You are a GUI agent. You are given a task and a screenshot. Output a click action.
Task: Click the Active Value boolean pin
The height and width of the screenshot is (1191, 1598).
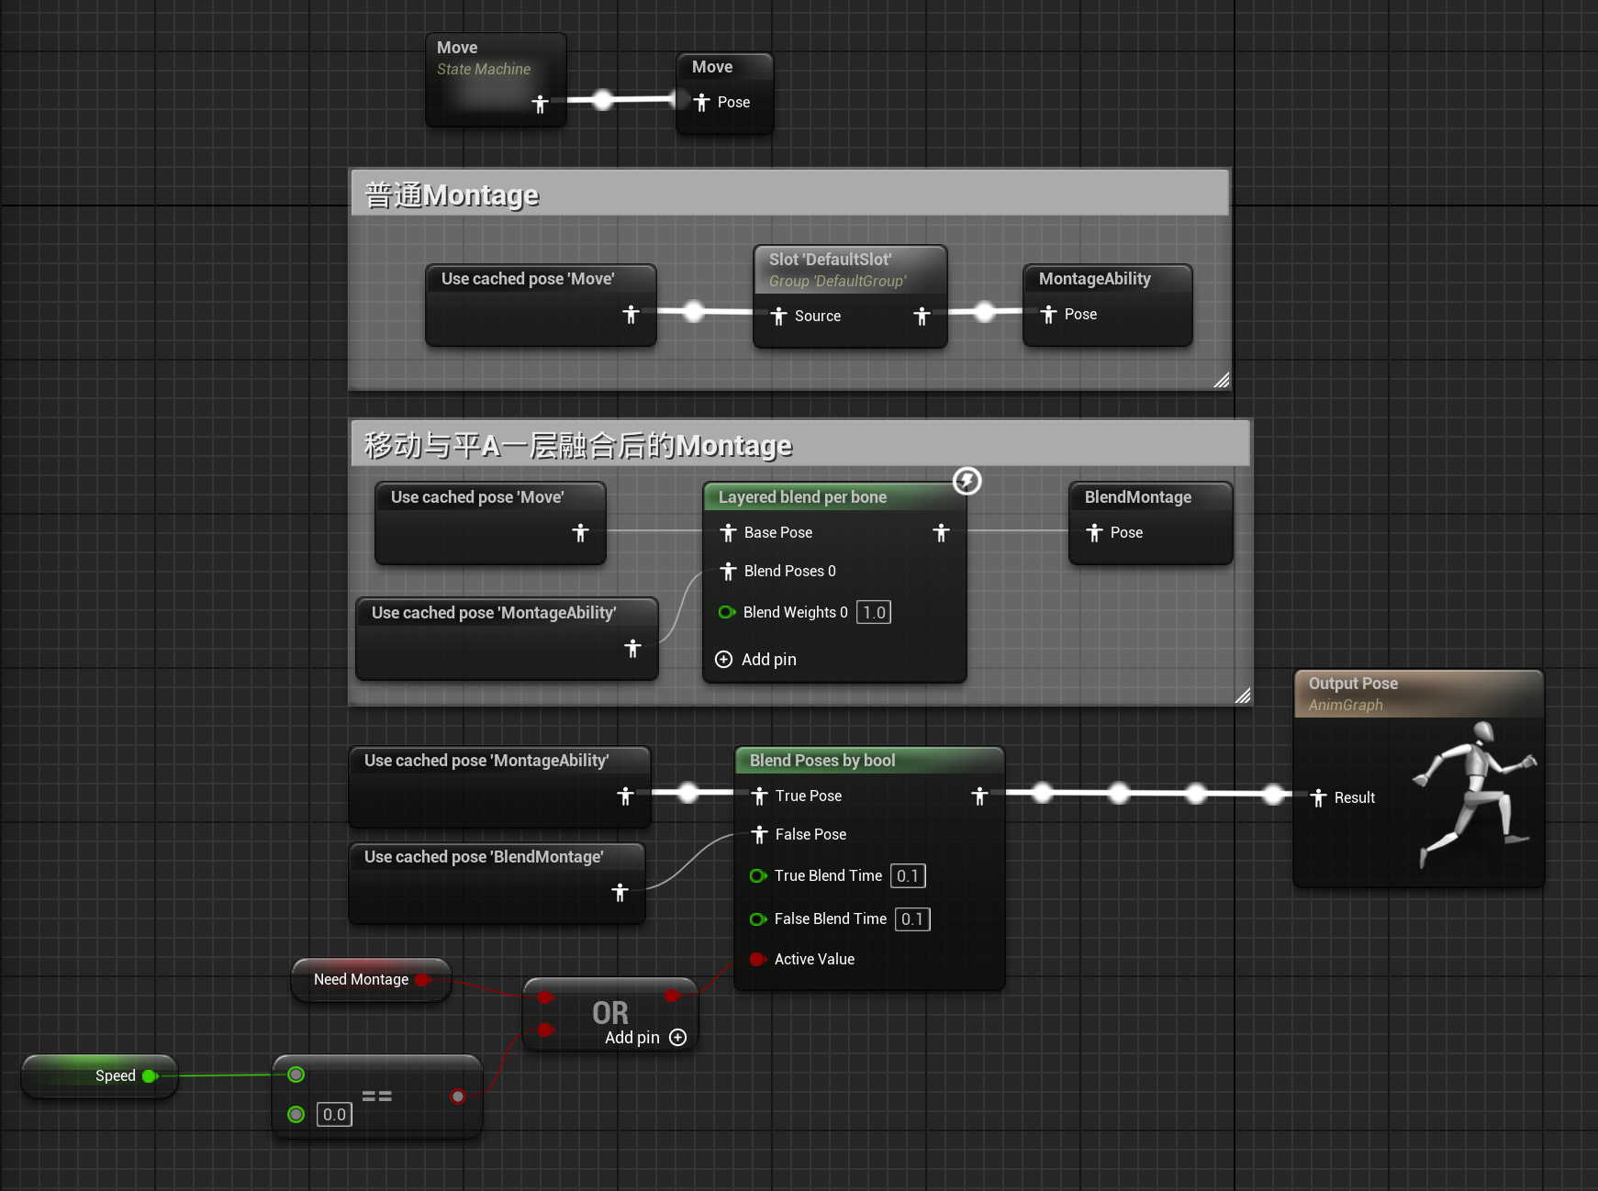click(x=758, y=958)
